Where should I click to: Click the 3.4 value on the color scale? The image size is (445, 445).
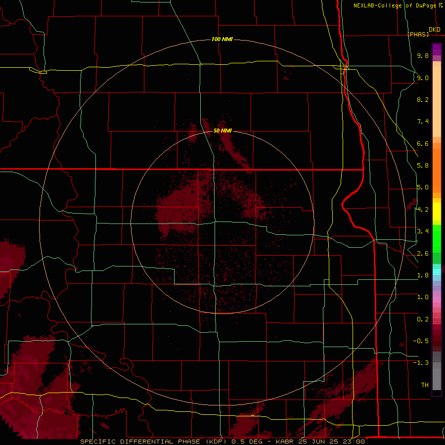point(423,231)
